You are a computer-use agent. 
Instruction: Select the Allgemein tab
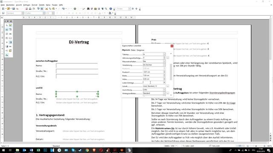coord(126,50)
